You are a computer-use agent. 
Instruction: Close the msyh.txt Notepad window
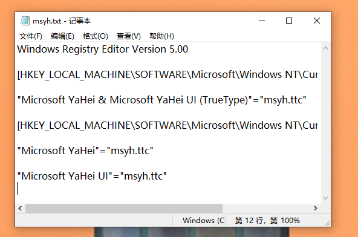click(317, 21)
